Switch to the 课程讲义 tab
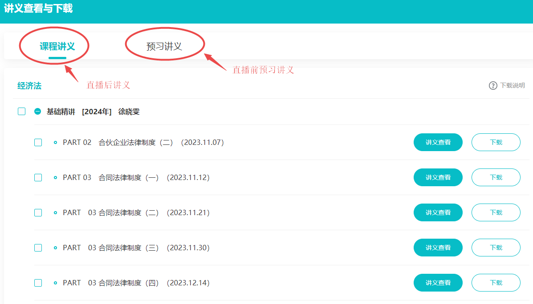 point(57,46)
